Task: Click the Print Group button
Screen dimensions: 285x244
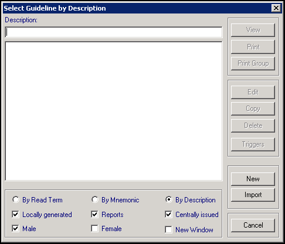Action: (253, 63)
